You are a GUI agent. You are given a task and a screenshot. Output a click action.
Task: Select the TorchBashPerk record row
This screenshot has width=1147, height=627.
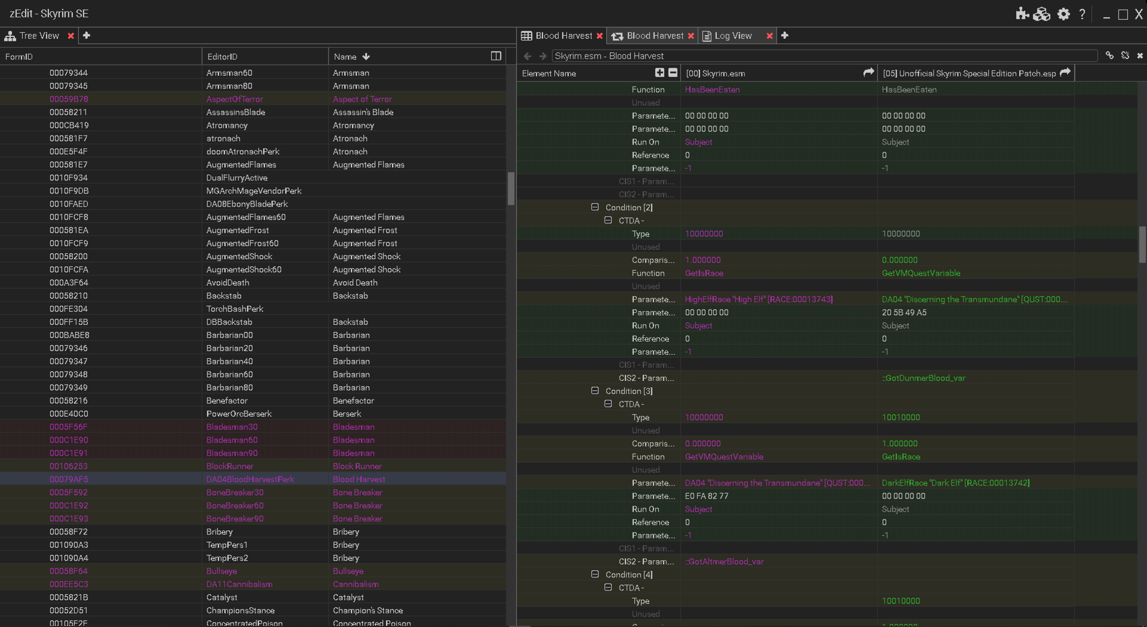(253, 309)
